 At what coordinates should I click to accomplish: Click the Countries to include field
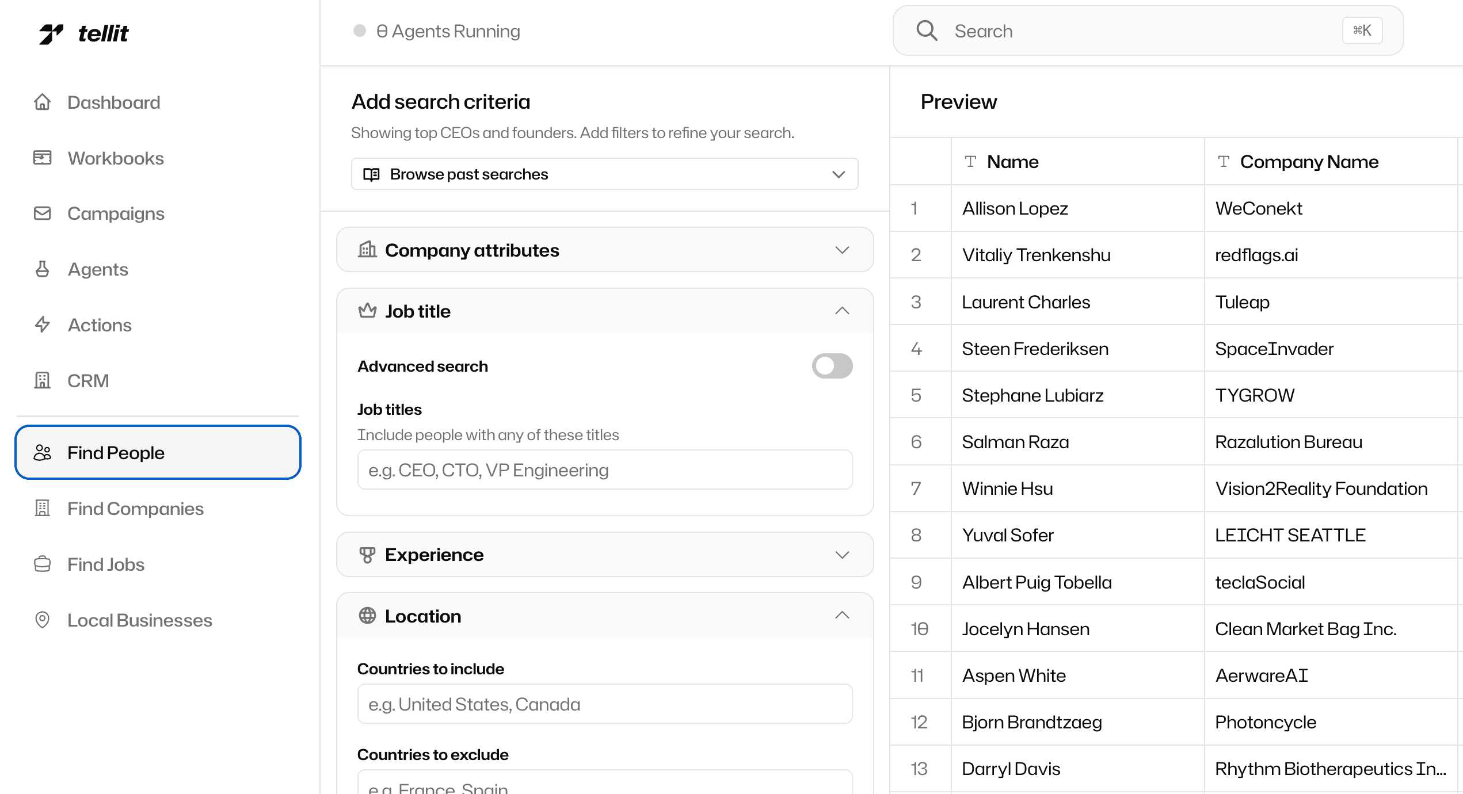604,704
